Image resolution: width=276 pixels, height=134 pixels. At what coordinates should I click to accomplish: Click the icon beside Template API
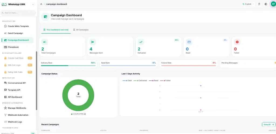point(5,90)
